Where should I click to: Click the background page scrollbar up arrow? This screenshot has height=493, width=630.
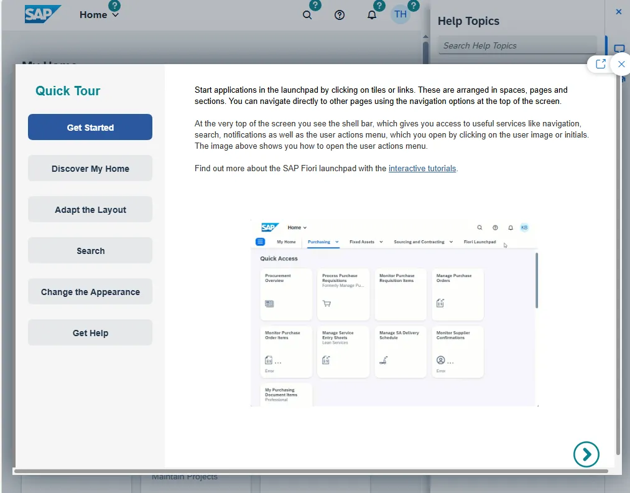pyautogui.click(x=425, y=37)
